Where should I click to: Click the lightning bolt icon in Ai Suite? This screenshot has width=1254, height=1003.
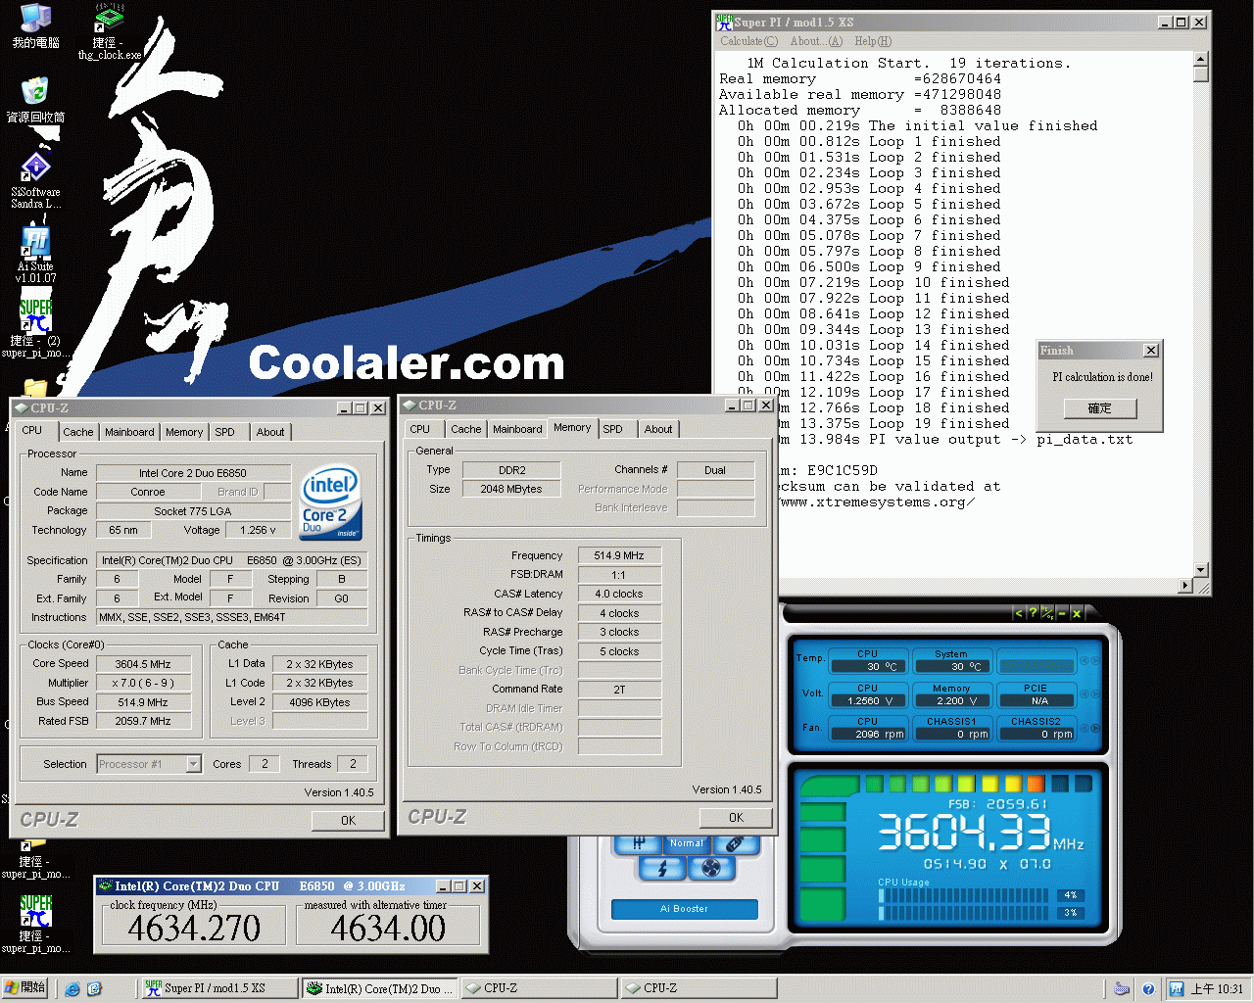pos(662,868)
